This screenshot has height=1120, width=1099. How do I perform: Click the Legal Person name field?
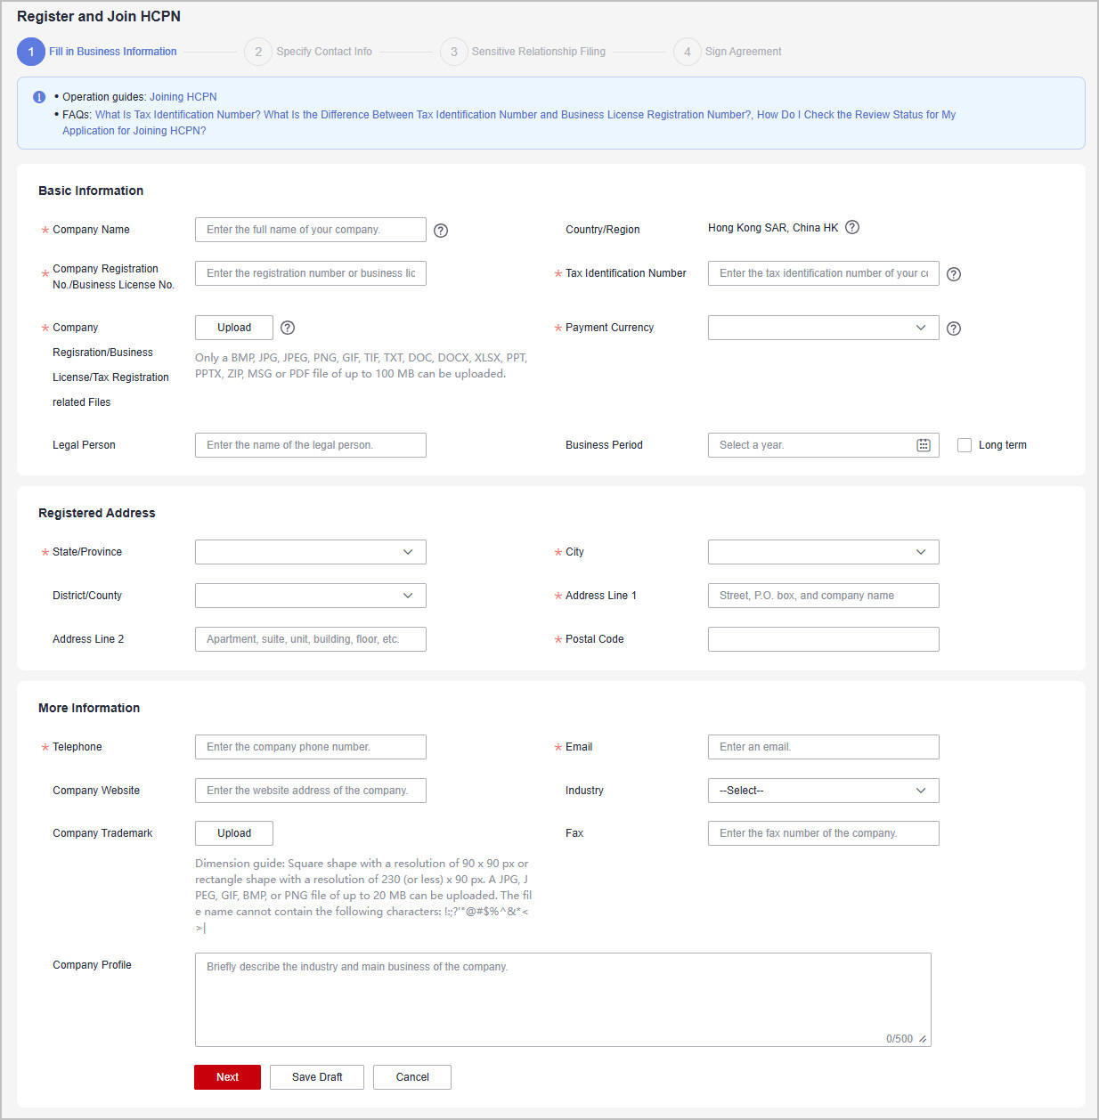pyautogui.click(x=311, y=445)
